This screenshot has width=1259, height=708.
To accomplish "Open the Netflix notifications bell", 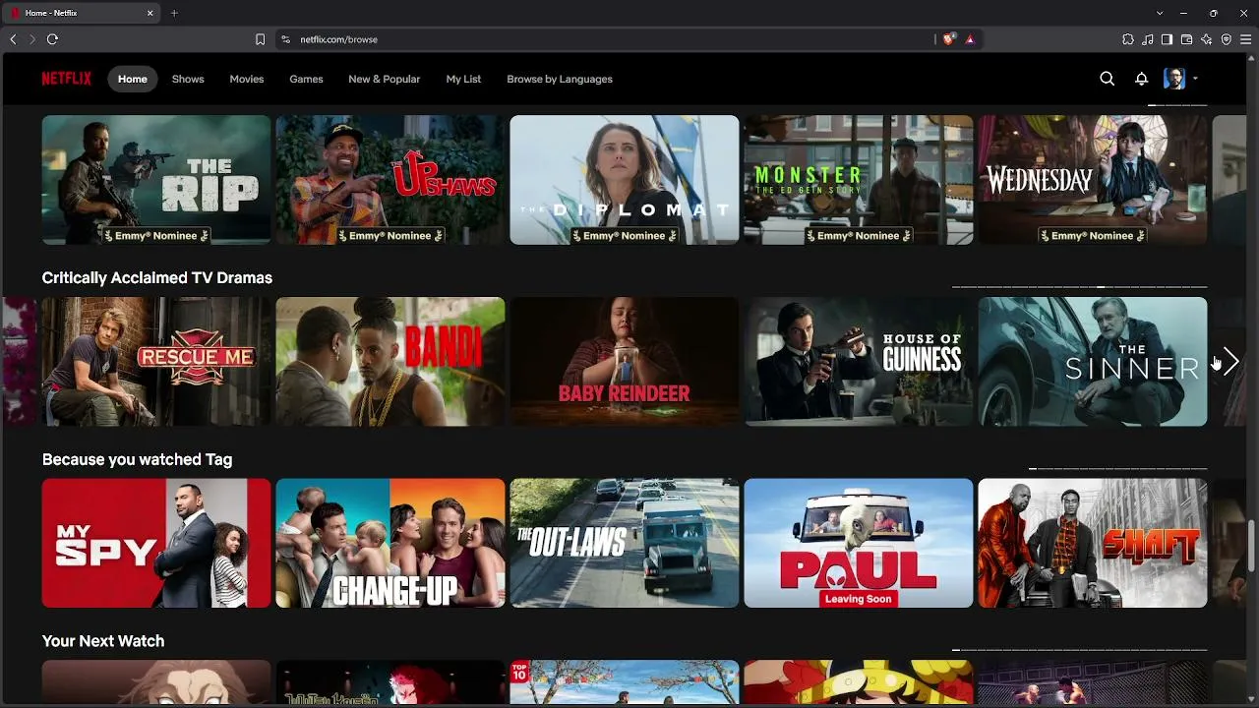I will coord(1141,79).
